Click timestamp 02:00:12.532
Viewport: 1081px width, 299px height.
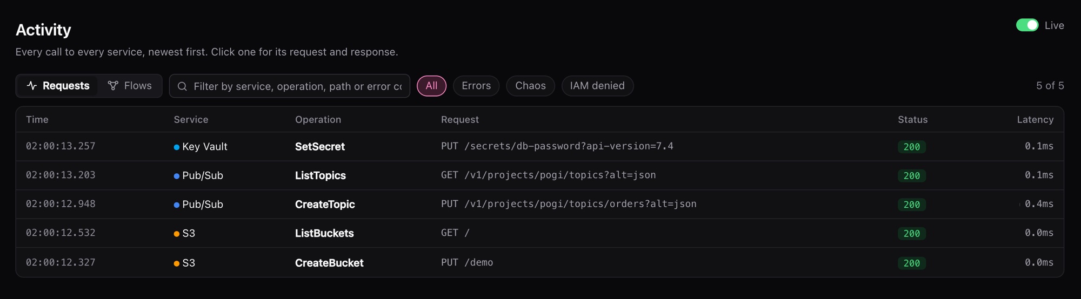[x=61, y=233]
